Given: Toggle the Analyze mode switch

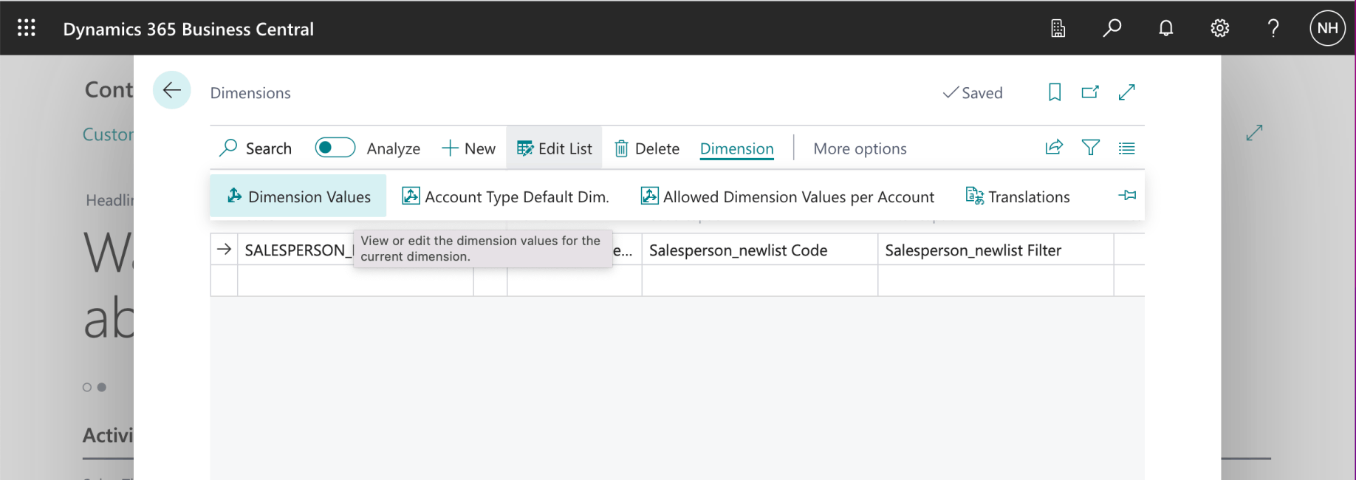Looking at the screenshot, I should (335, 148).
